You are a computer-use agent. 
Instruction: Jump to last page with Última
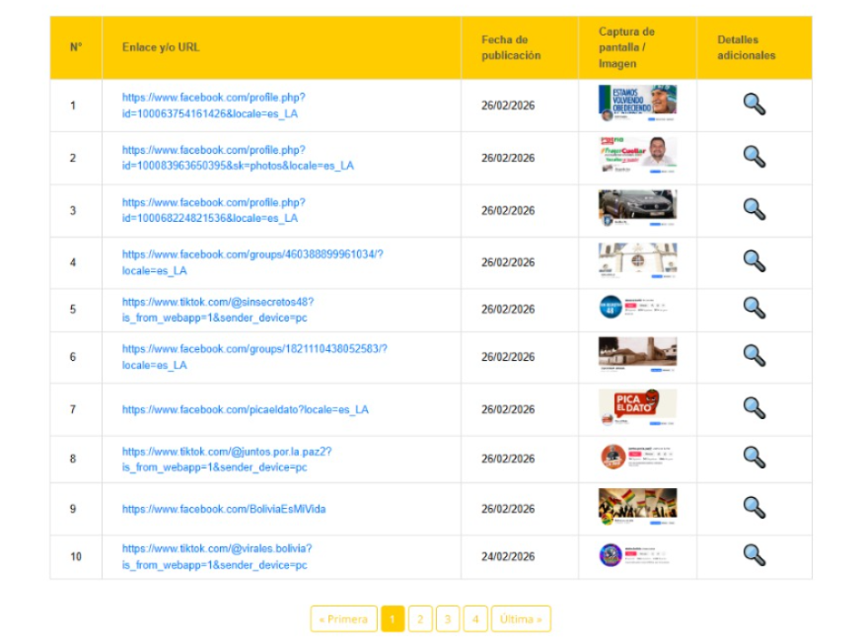pyautogui.click(x=521, y=619)
